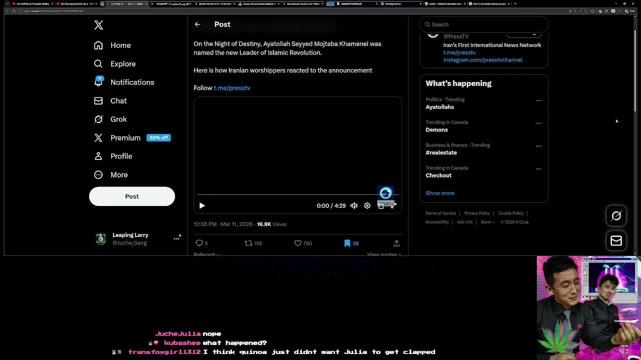This screenshot has width=641, height=360.
Task: Open Demons trending topic
Action: coord(437,130)
